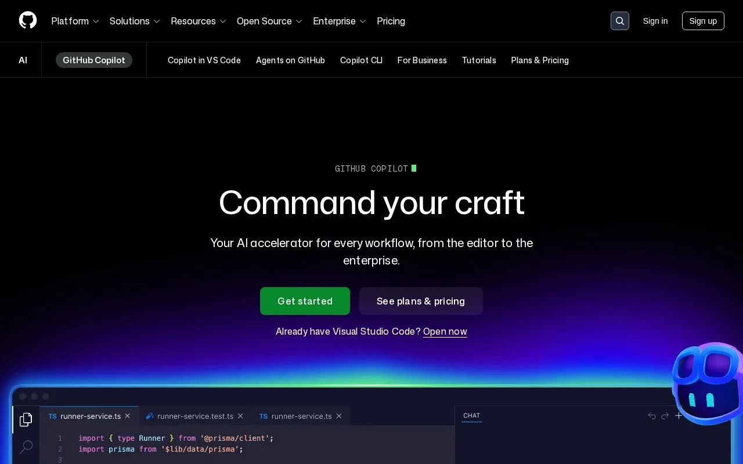The image size is (743, 464).
Task: Select the AI section label
Action: point(23,60)
